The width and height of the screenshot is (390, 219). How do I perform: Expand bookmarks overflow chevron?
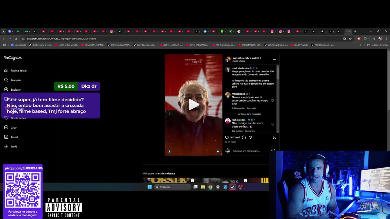pos(360,45)
